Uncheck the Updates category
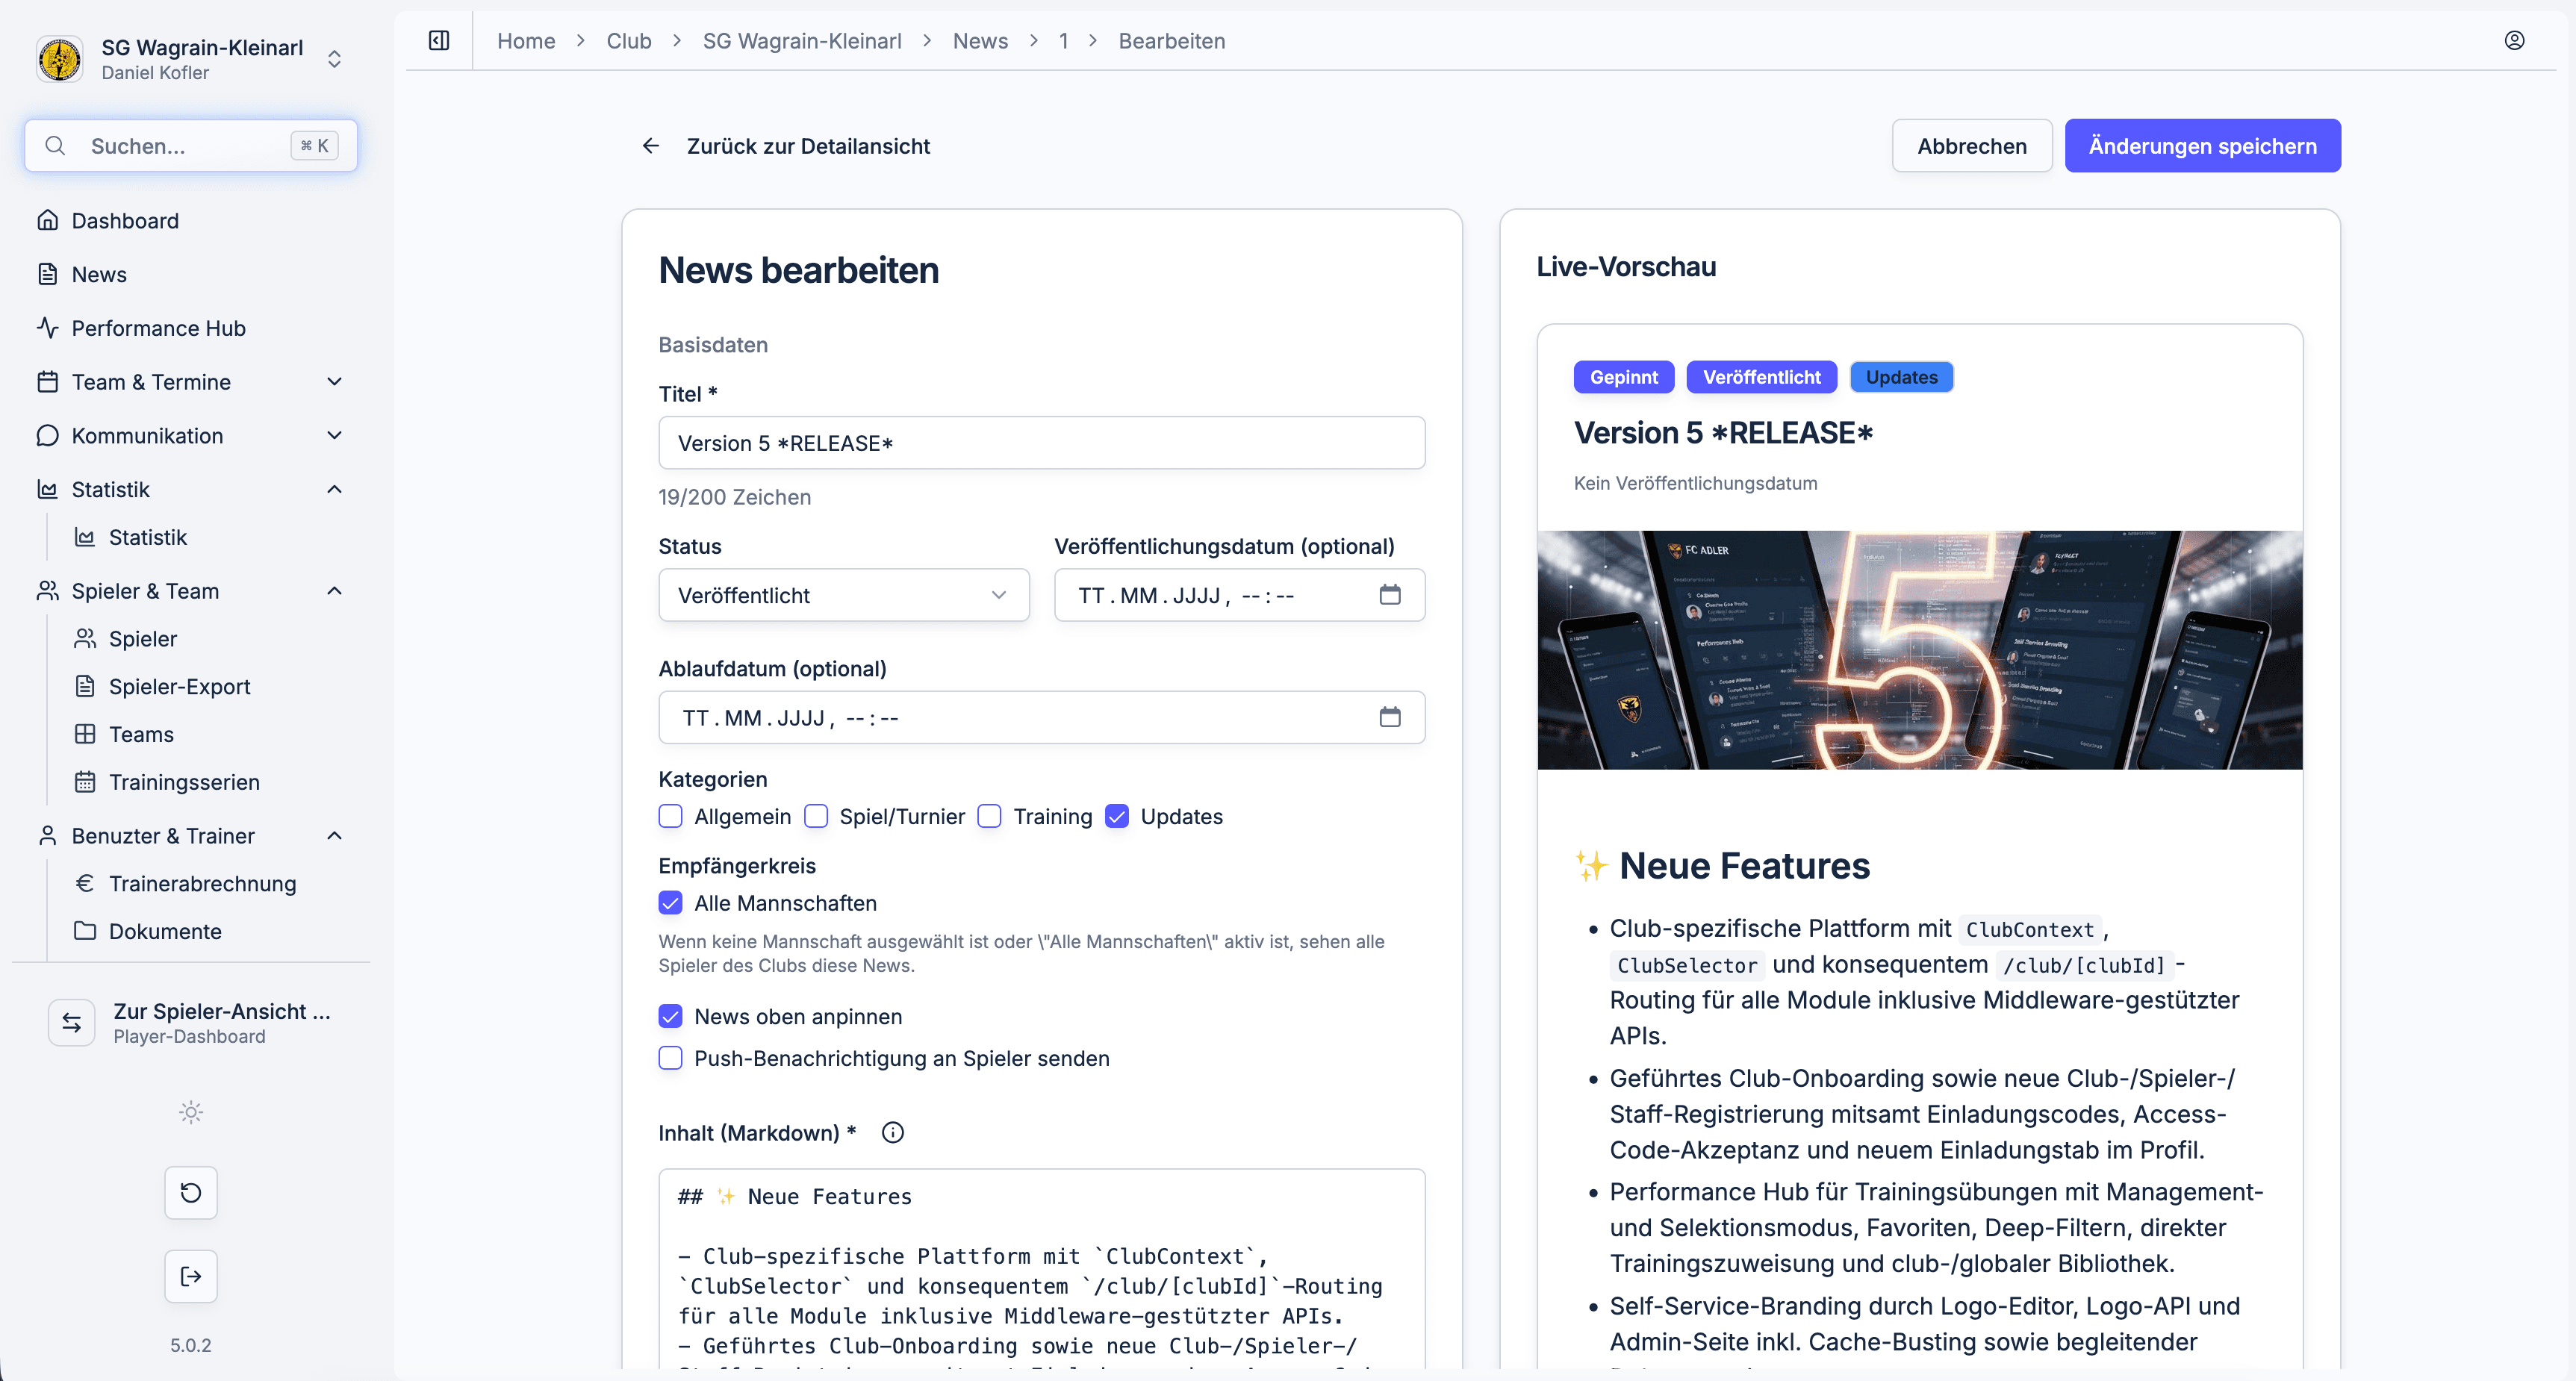 click(x=1117, y=816)
